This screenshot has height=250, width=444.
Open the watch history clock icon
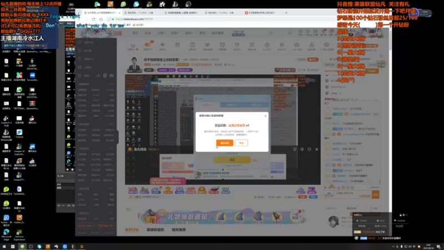300,32
